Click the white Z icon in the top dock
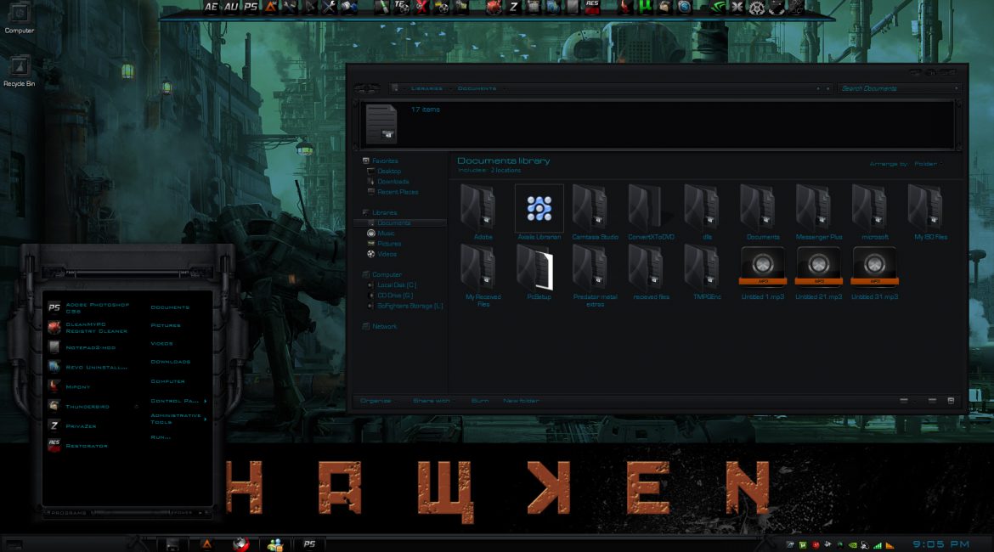This screenshot has width=994, height=552. point(513,7)
